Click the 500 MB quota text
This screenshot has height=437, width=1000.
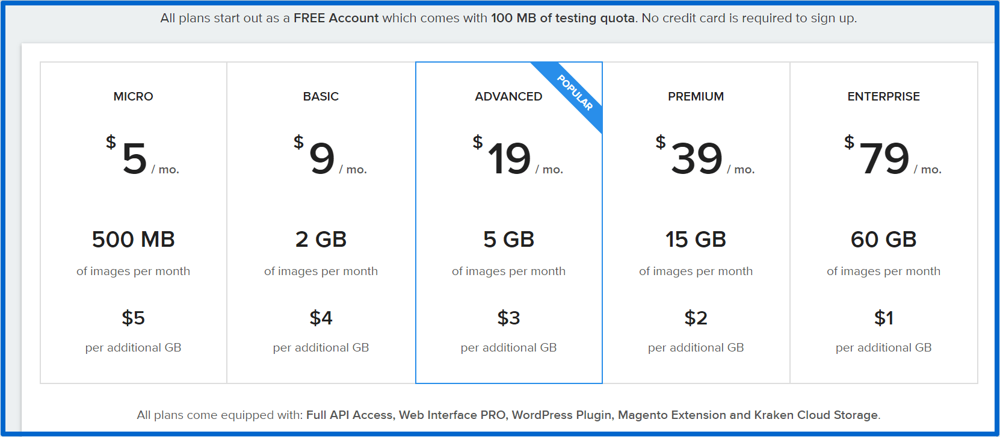(133, 240)
